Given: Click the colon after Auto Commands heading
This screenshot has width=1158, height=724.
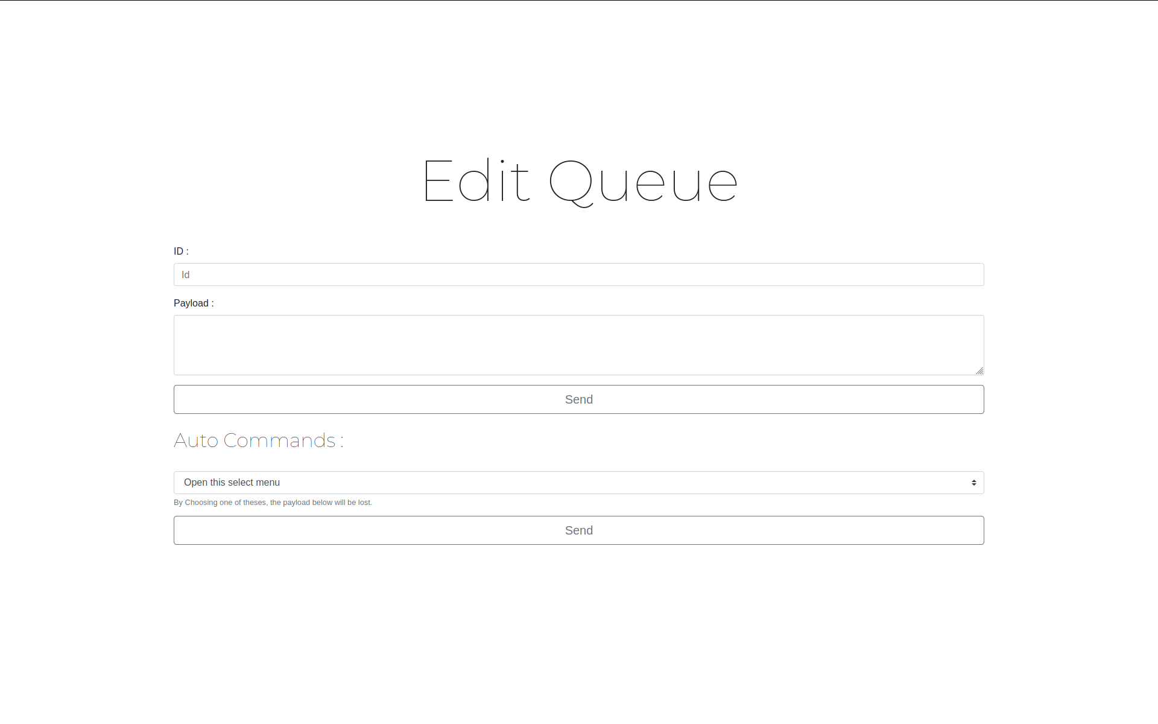Looking at the screenshot, I should (x=341, y=442).
